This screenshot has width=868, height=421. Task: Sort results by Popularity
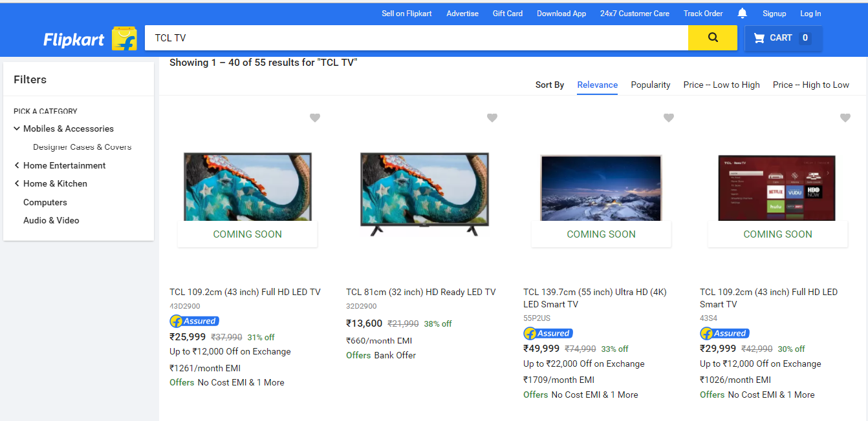(650, 85)
